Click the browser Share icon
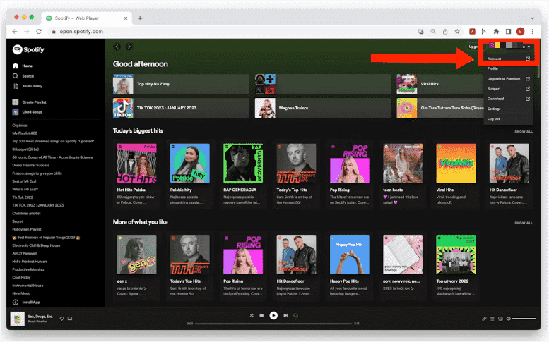 coord(445,32)
